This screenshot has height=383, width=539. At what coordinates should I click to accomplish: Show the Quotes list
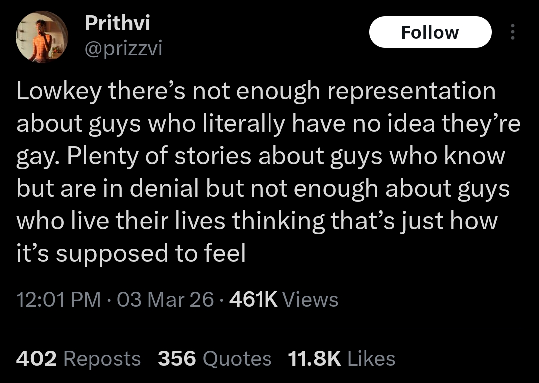click(x=238, y=359)
